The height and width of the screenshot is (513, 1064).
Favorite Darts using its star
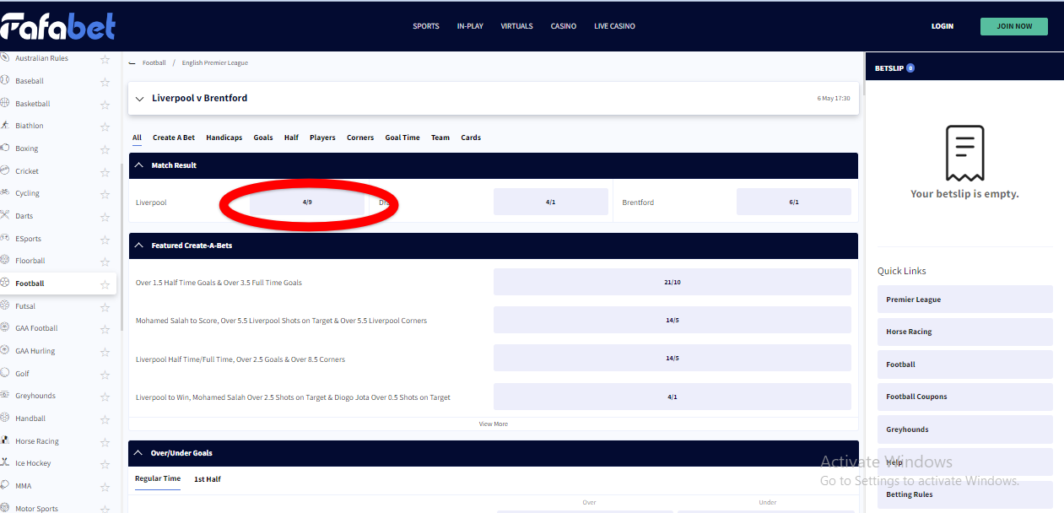[105, 217]
